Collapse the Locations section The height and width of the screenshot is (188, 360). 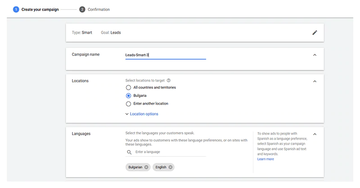(315, 82)
